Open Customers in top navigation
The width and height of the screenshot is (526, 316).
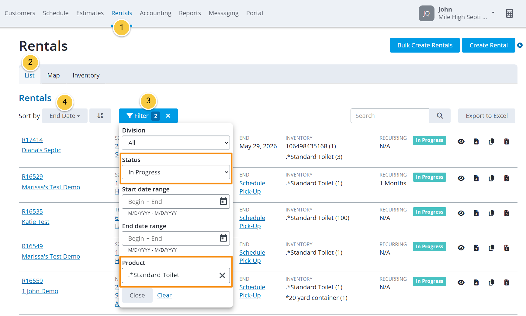20,13
